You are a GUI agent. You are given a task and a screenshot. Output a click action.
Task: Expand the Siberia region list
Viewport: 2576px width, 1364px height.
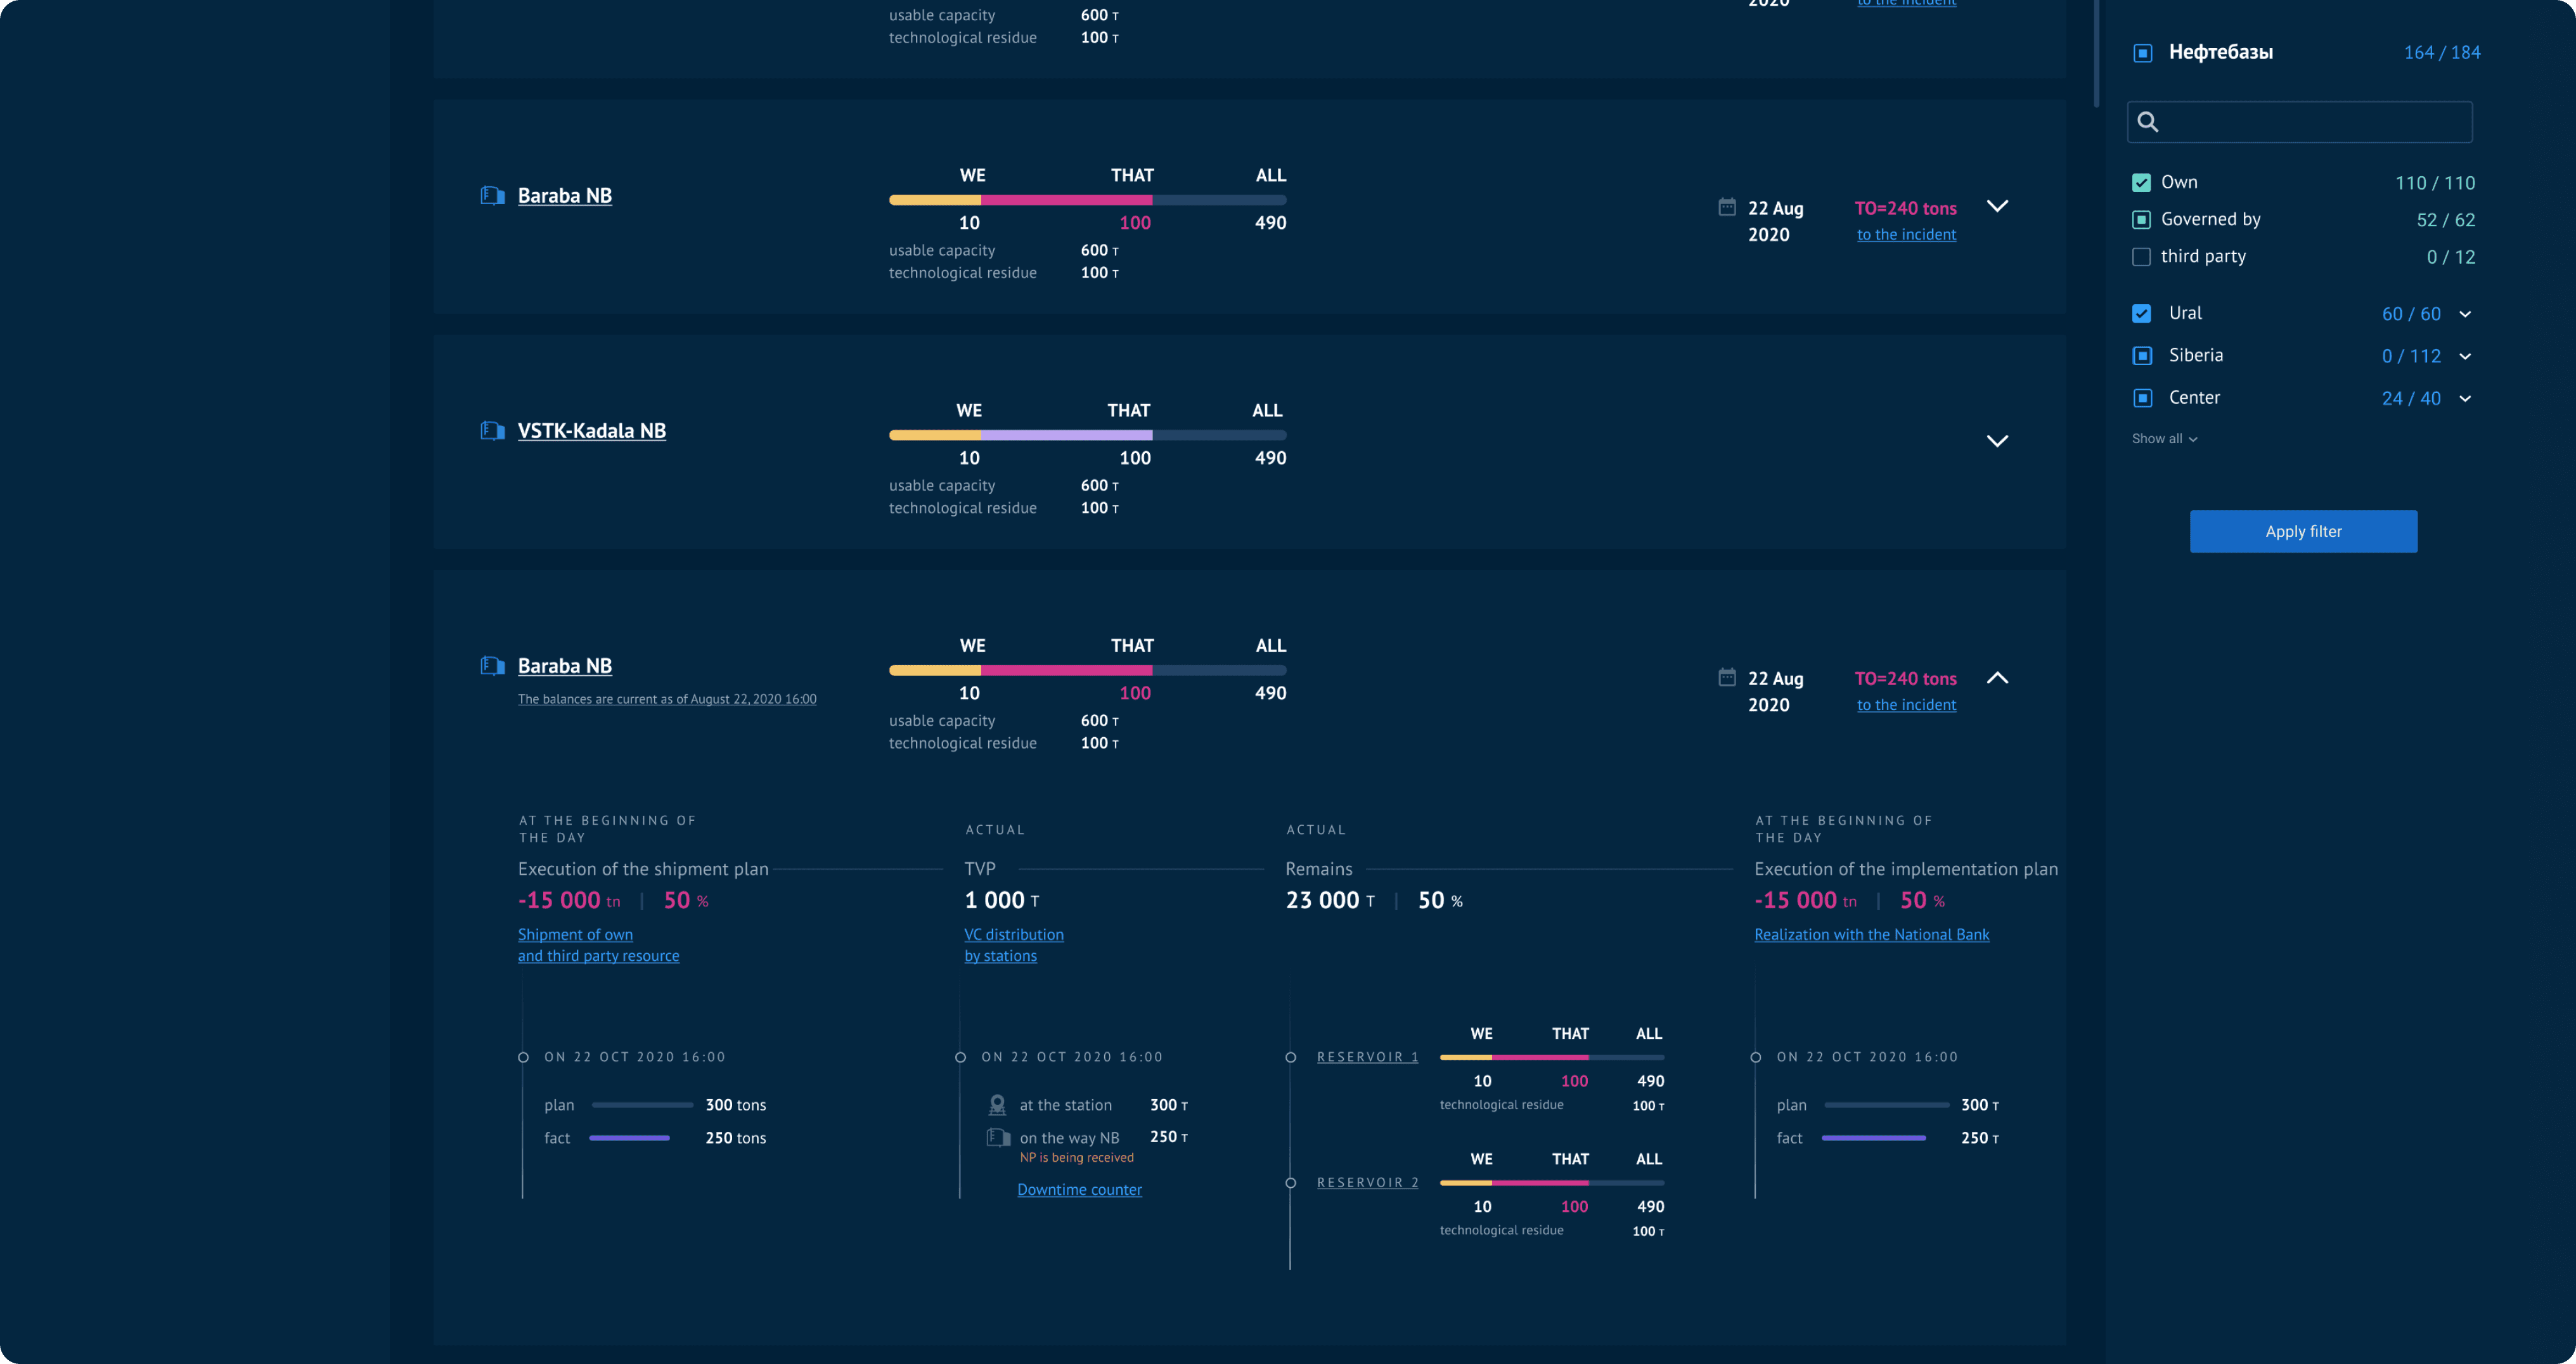pyautogui.click(x=2465, y=357)
